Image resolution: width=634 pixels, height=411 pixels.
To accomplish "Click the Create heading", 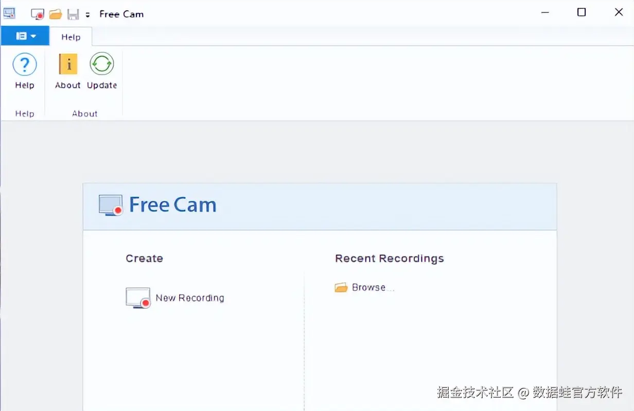I will point(145,259).
